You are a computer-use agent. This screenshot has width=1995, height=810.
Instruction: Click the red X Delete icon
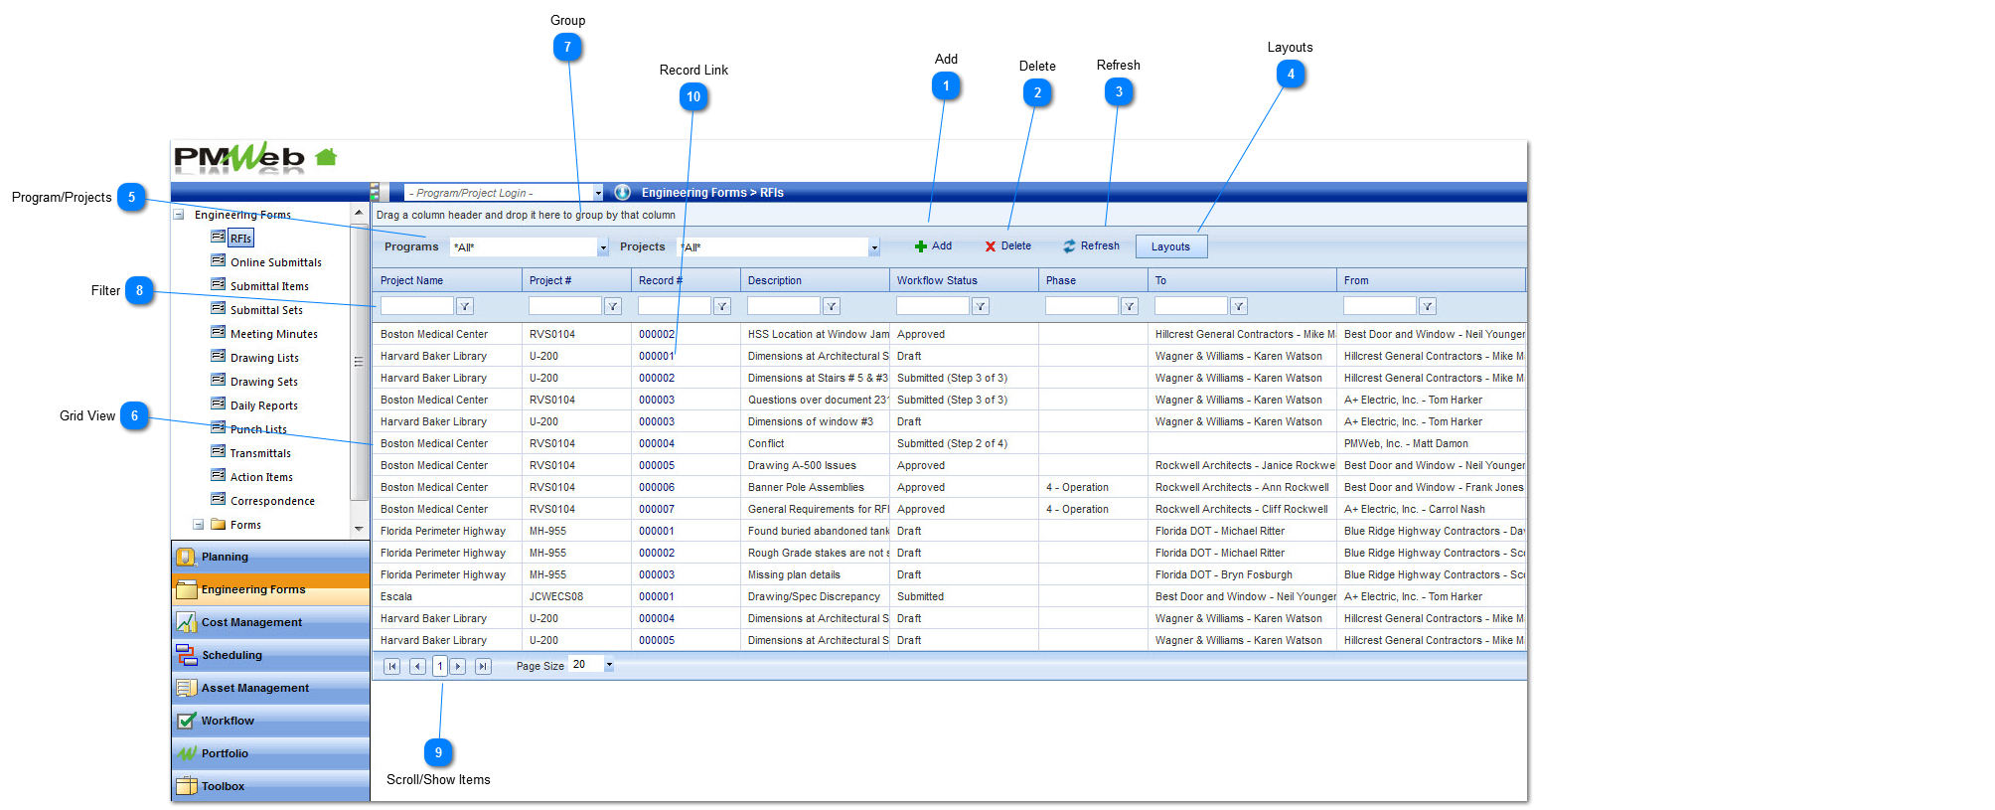point(990,246)
